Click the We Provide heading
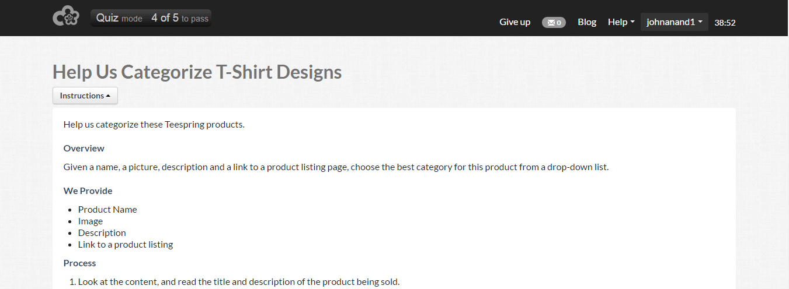The image size is (789, 289). pyautogui.click(x=88, y=191)
